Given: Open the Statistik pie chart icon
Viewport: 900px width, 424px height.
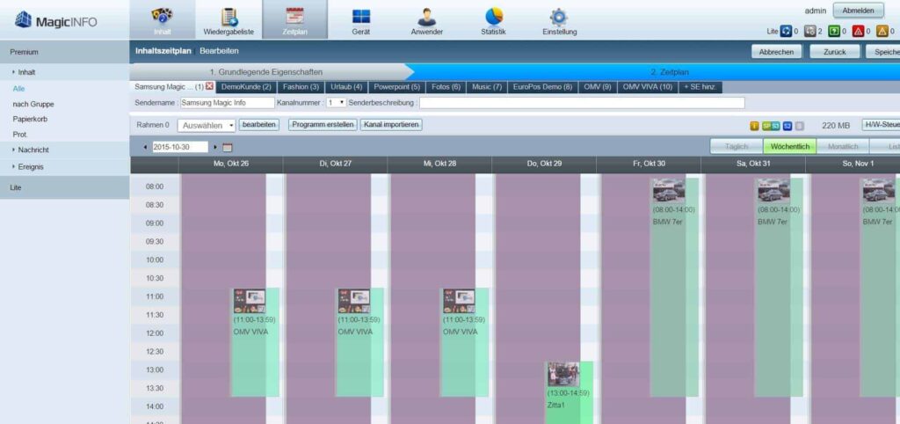Looking at the screenshot, I should (x=494, y=16).
